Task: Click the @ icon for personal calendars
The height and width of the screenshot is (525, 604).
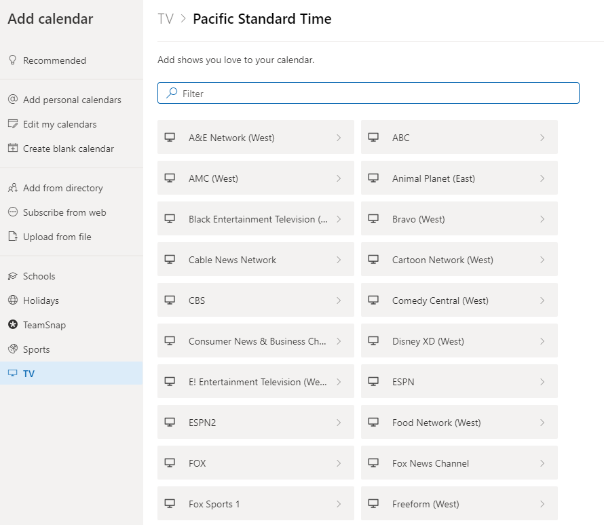Action: coord(12,100)
